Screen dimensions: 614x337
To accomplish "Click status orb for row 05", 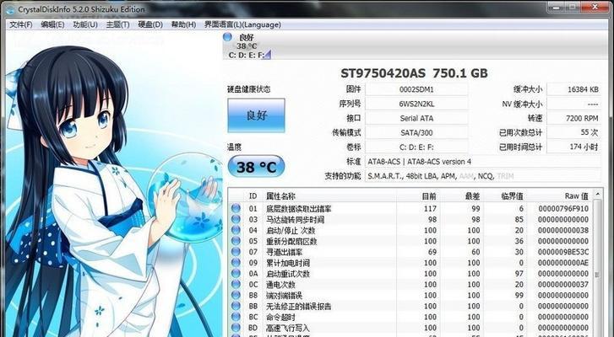I will click(236, 241).
